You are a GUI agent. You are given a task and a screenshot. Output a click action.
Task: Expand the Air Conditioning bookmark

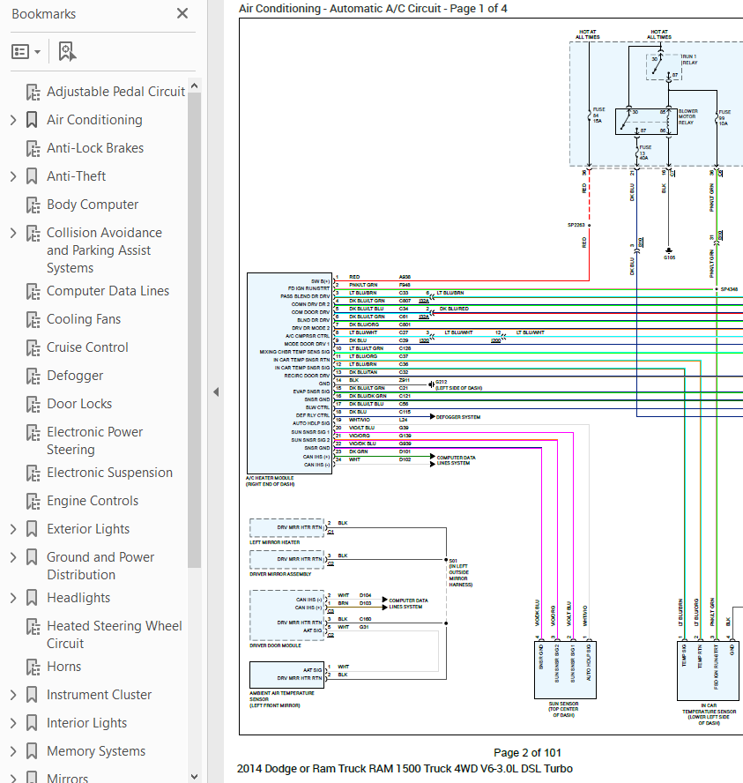13,120
